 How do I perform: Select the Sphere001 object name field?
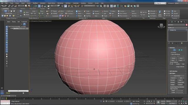(177, 25)
